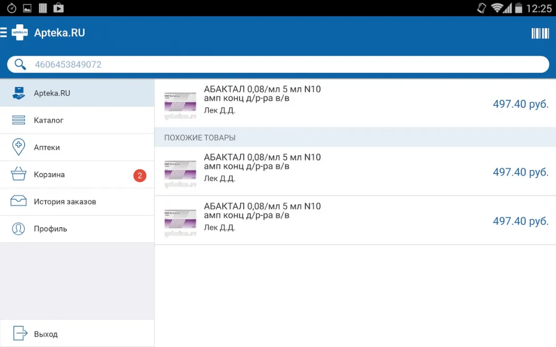Open Wi-Fi indicator in status bar
Screen dimensions: 556x347
[496, 8]
